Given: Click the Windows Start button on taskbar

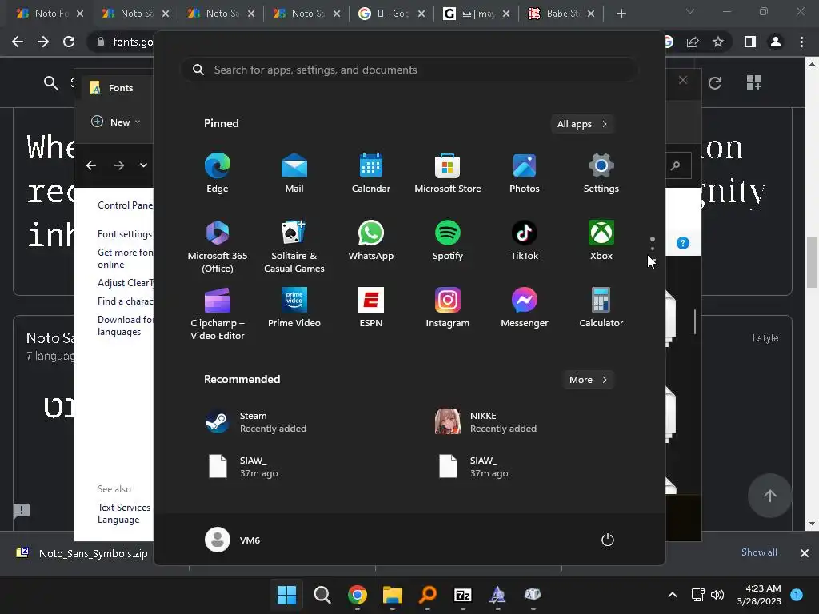Looking at the screenshot, I should 286,595.
